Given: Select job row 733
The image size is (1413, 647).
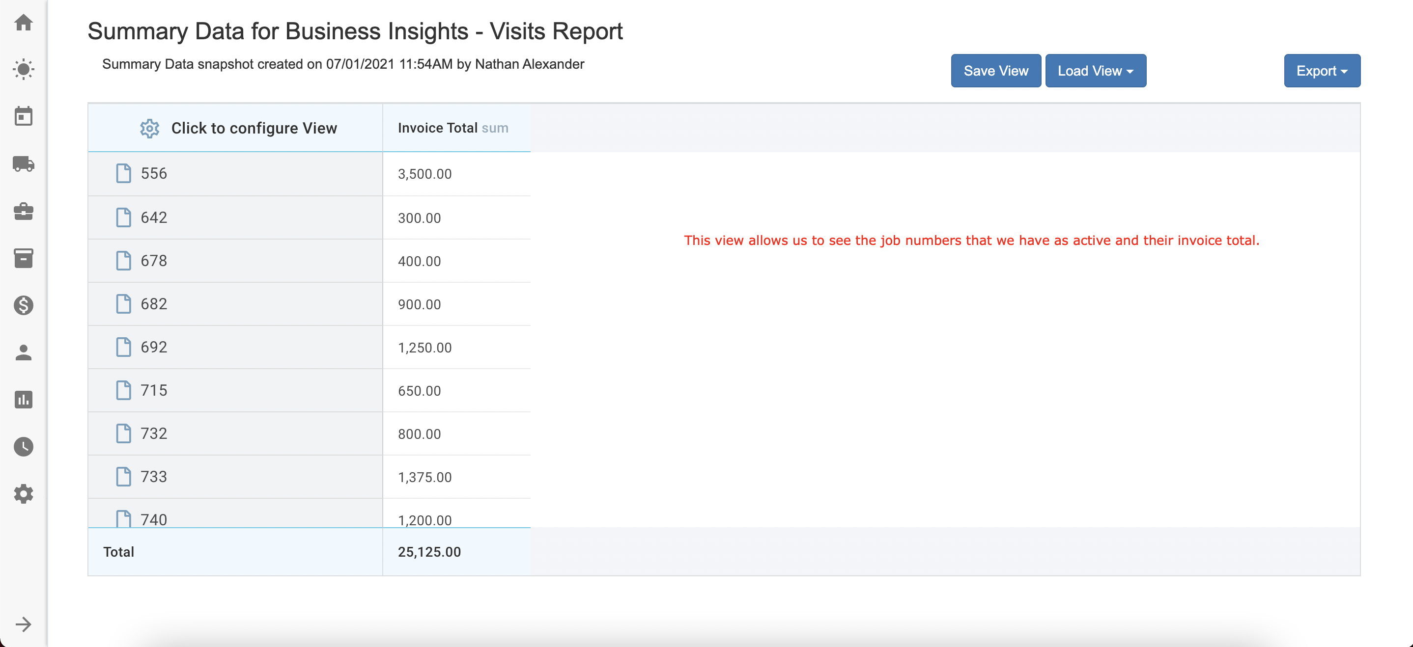Looking at the screenshot, I should (x=154, y=477).
